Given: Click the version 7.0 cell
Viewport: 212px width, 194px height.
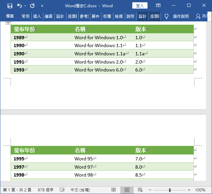Looking at the screenshot, I should pyautogui.click(x=139, y=159).
